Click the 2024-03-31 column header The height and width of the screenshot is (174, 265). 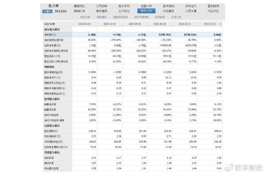84,24
